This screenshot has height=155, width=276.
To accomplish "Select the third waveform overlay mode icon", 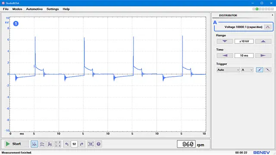I will point(50,144).
